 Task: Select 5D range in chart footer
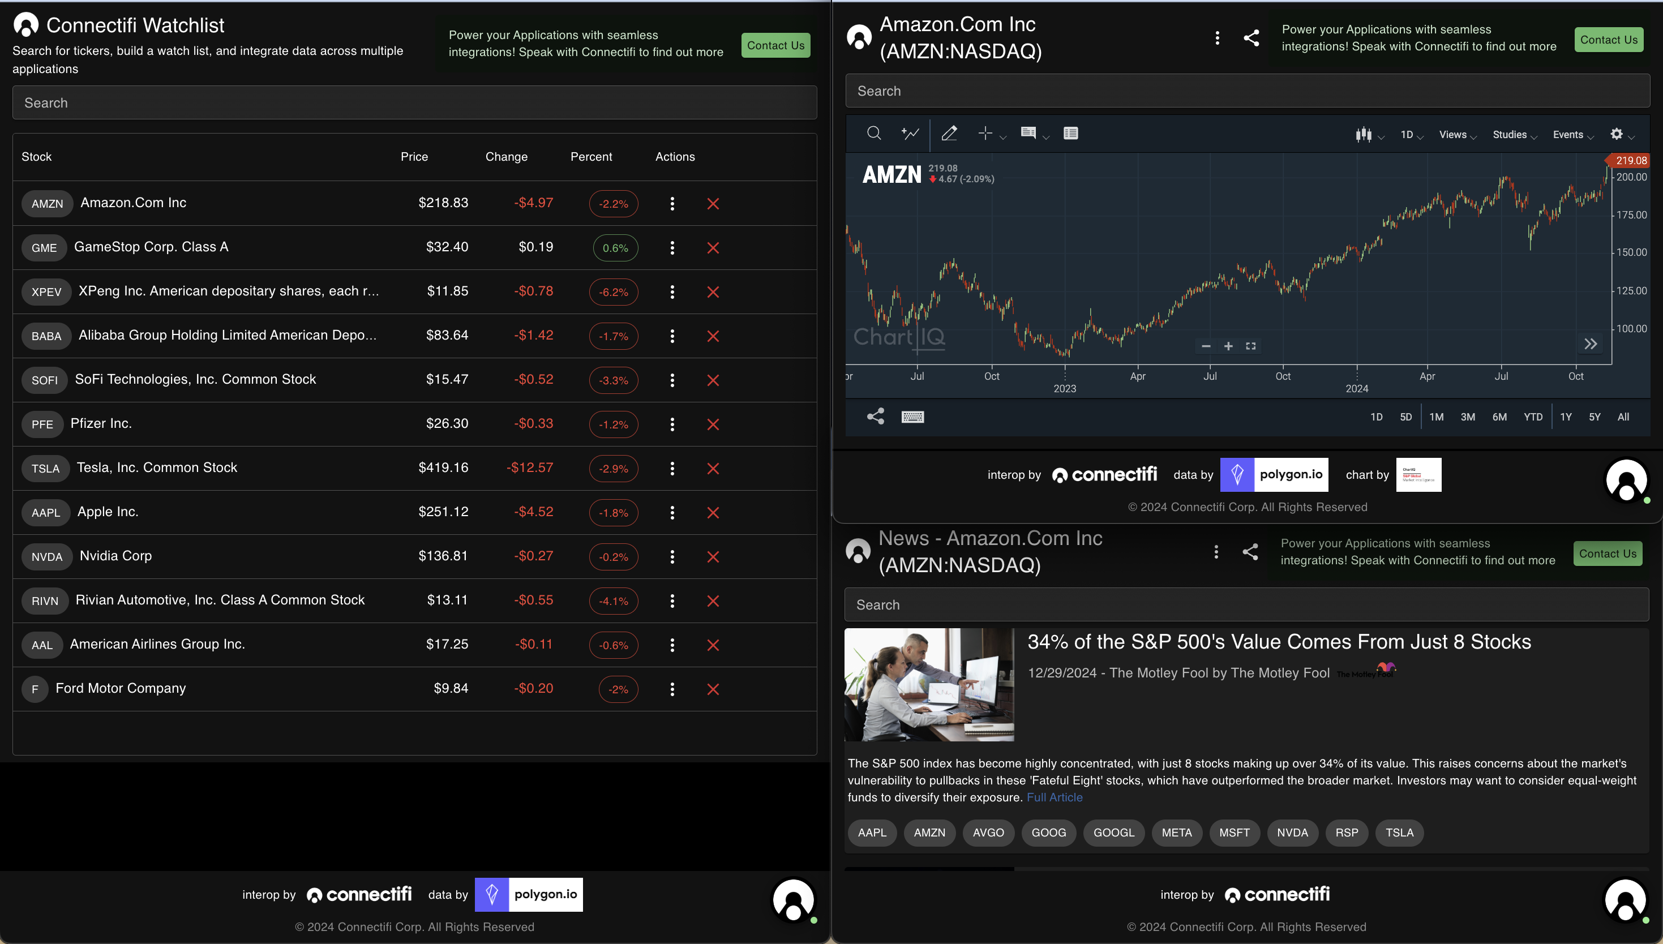click(x=1405, y=417)
